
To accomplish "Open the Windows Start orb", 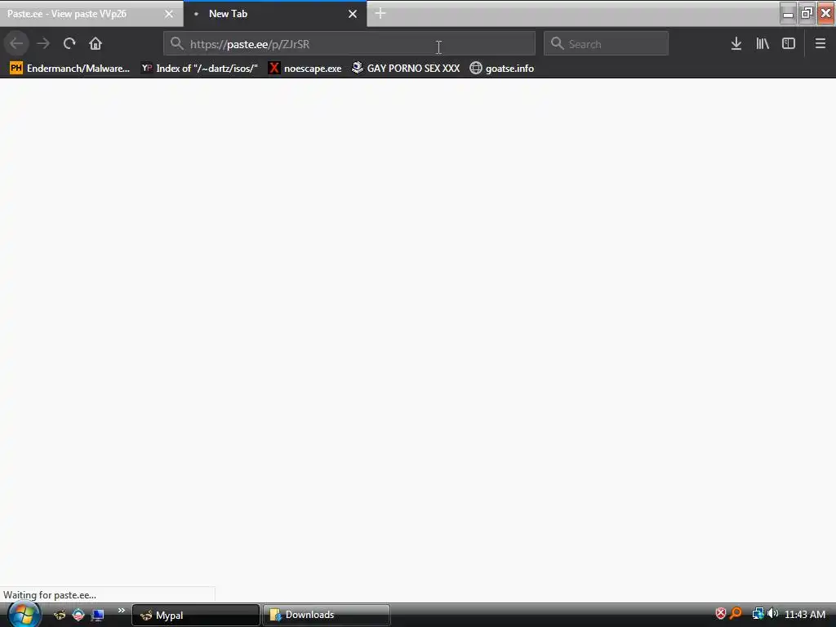I will point(24,615).
